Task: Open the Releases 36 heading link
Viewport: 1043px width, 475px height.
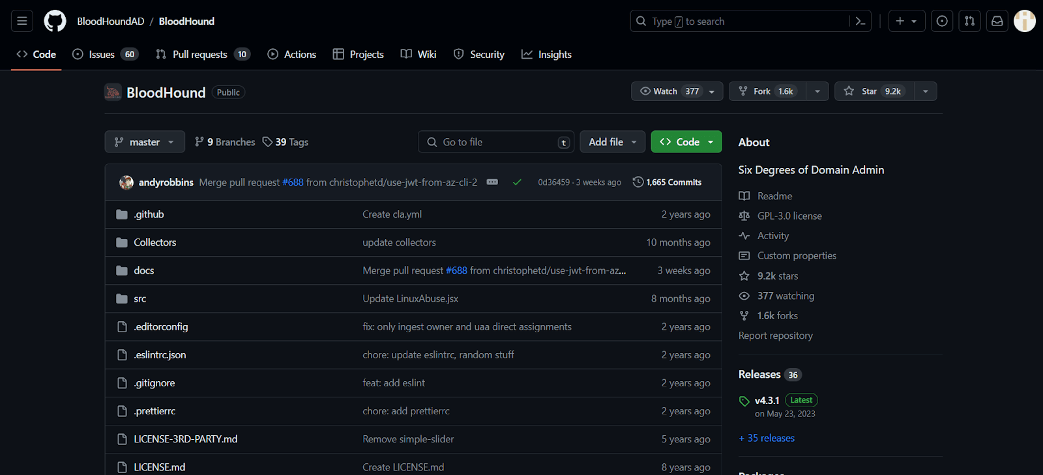Action: pos(770,374)
